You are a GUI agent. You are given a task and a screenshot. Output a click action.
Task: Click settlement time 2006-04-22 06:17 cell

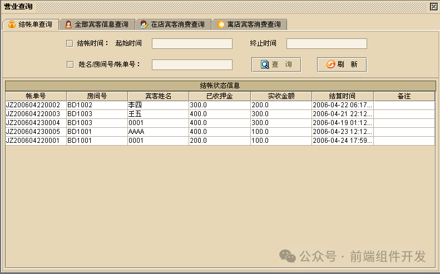343,105
